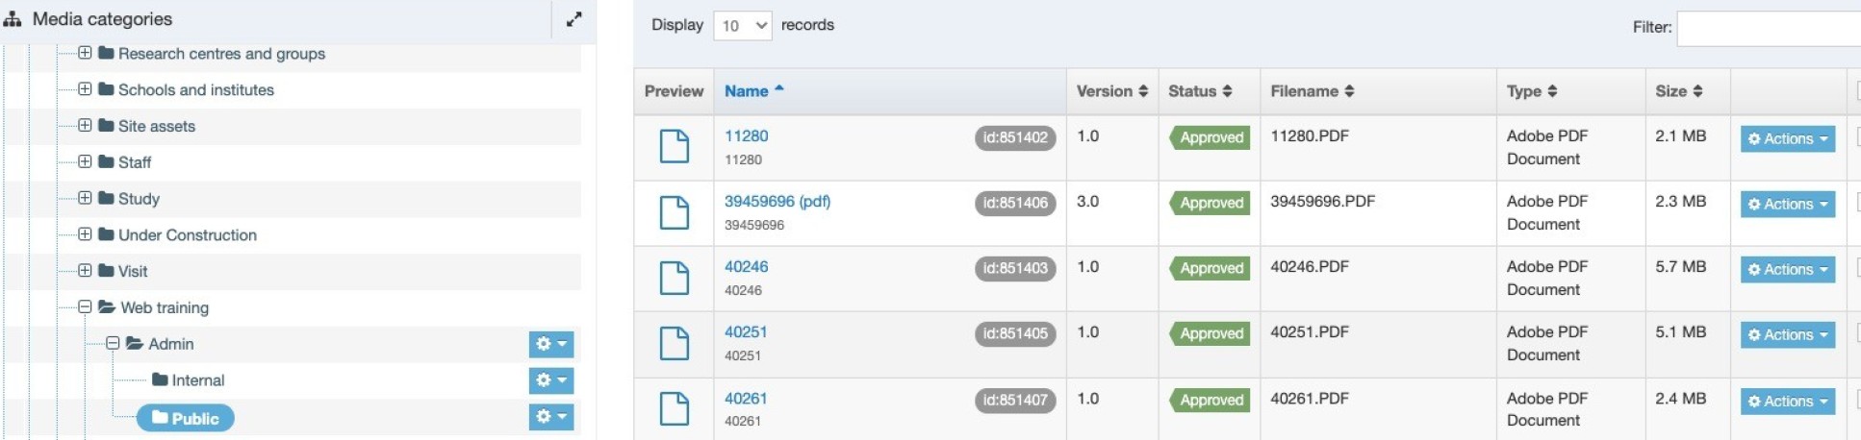Viewport: 1861px width, 440px height.
Task: Click the expand media categories panel icon
Action: [x=574, y=19]
